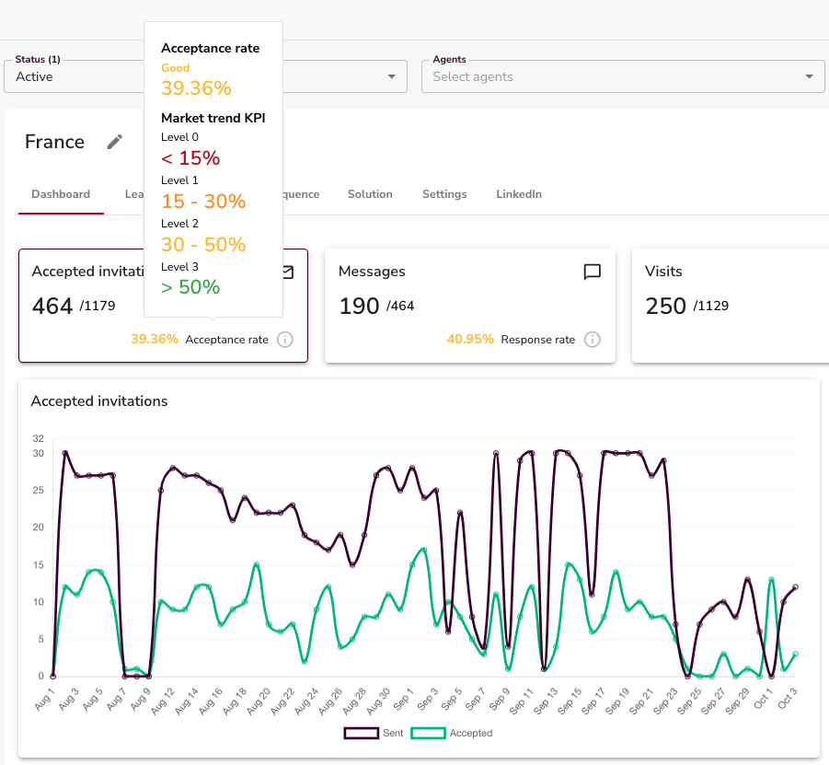
Task: Select the Messages stat card
Action: 469,305
